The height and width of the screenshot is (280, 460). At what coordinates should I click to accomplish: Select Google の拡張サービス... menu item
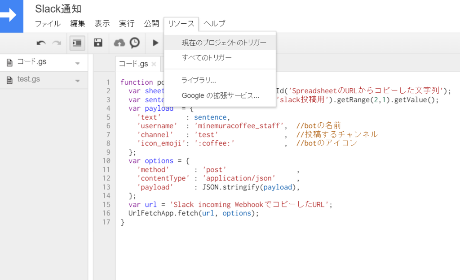[x=220, y=95]
